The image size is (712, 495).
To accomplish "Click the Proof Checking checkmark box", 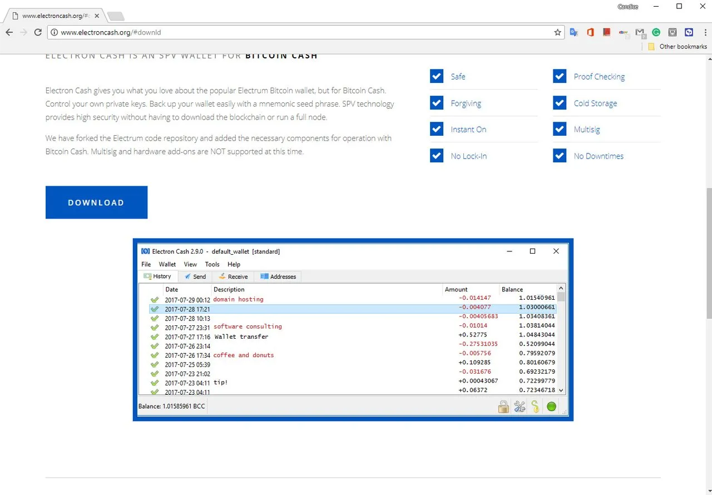I will click(560, 76).
